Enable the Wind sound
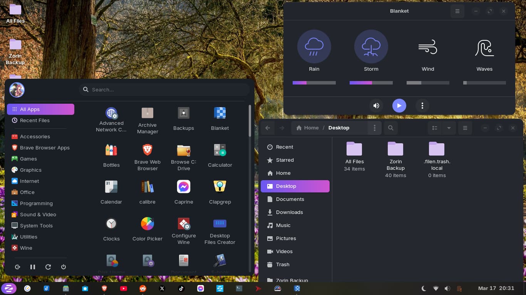Viewport: 526px width, 295px height. pos(427,47)
